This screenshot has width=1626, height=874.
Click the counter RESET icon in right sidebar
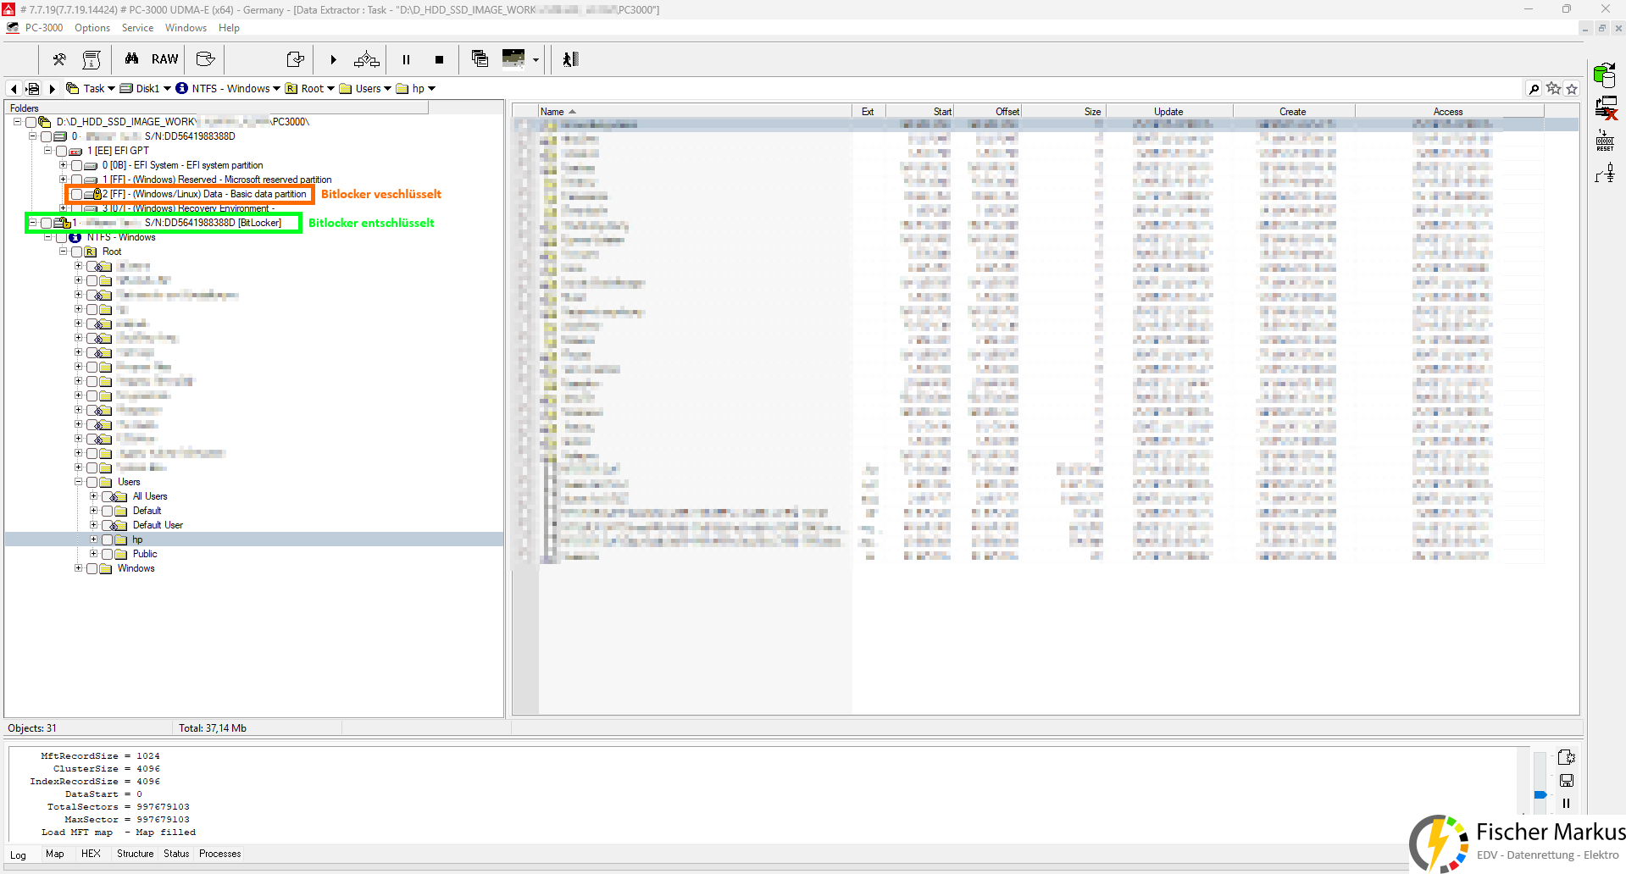click(1604, 141)
